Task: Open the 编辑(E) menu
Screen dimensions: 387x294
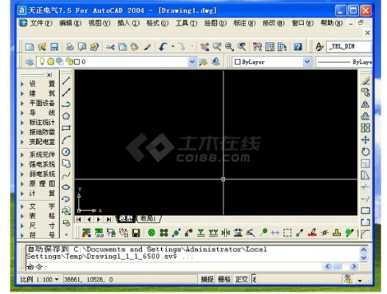Action: [71, 24]
